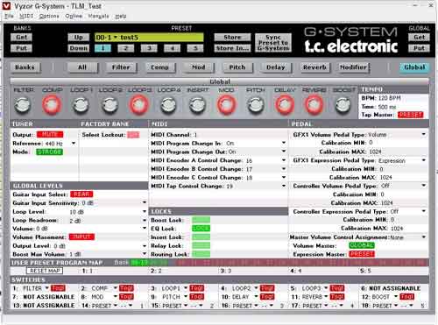Screen dimensions: 438x325
Task: Click the Vyzor app icon in title bar
Action: pos(6,6)
